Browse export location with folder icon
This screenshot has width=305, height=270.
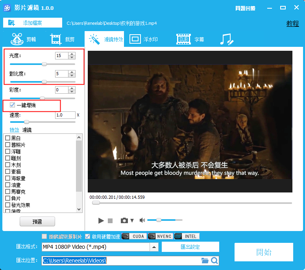[x=205, y=261]
